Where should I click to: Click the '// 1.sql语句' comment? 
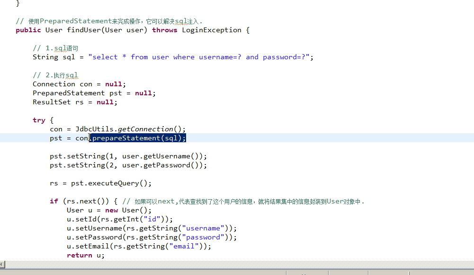pos(55,48)
